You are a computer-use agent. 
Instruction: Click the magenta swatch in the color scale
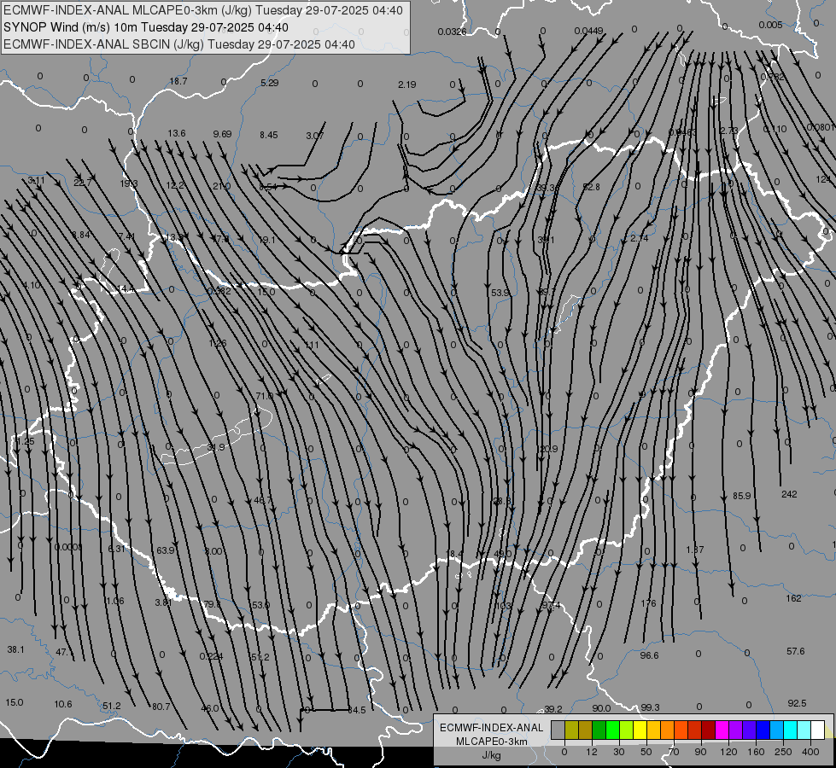click(x=722, y=730)
